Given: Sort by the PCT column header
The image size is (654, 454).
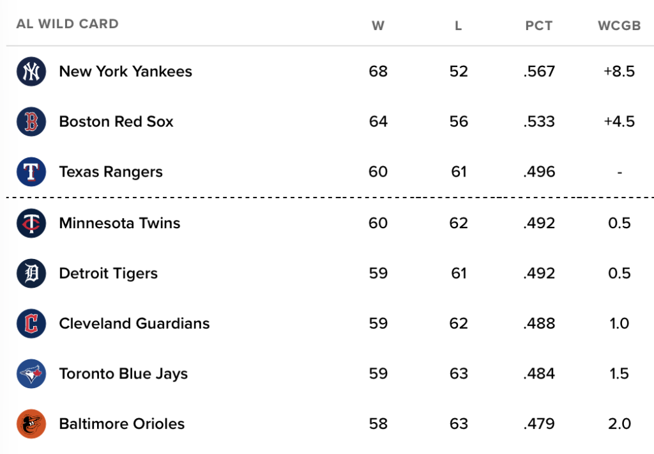Looking at the screenshot, I should click(539, 26).
